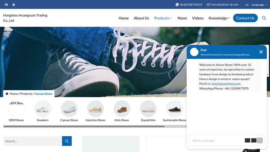Go to the Home menu item

[124, 18]
